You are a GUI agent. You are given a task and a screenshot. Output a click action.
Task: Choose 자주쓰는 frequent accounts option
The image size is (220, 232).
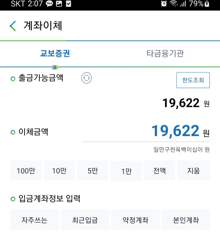click(34, 220)
